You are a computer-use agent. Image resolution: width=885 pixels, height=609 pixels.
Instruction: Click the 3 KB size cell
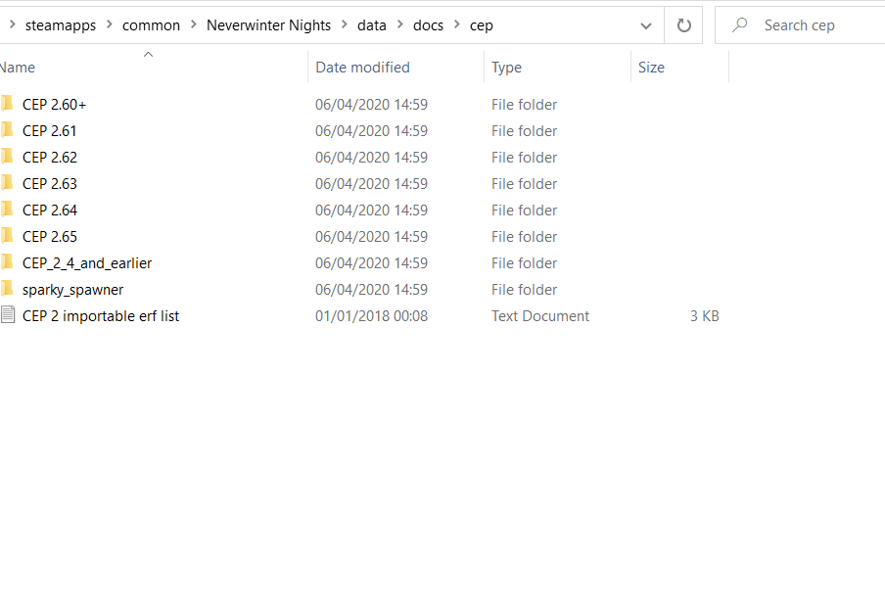705,316
